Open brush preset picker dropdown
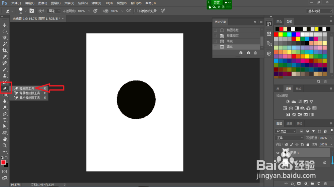The width and height of the screenshot is (334, 187). click(x=25, y=11)
